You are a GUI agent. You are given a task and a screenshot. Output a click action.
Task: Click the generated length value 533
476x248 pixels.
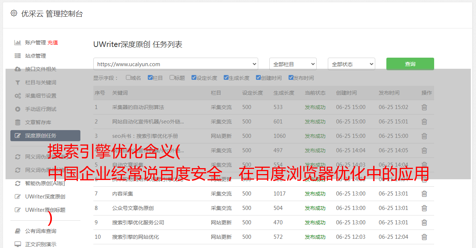coord(278,107)
